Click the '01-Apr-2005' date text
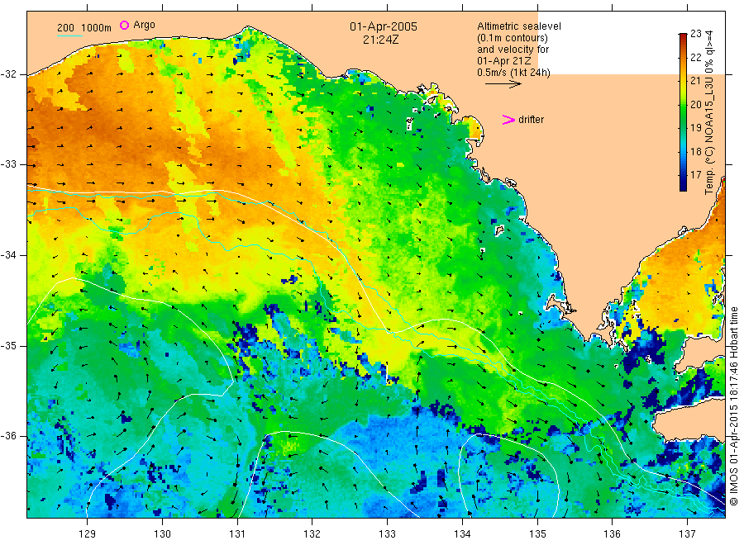 click(384, 26)
